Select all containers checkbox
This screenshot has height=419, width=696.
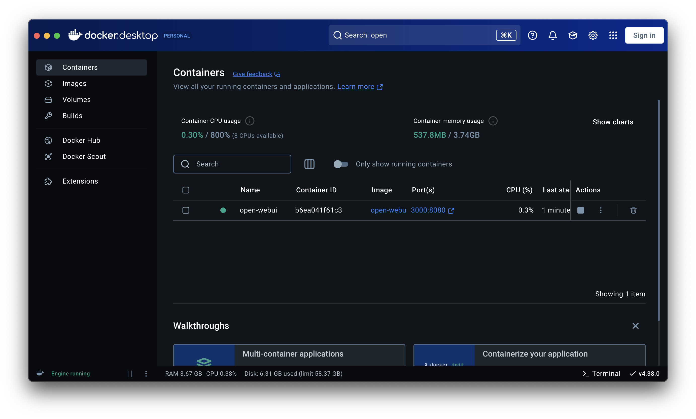[x=186, y=190]
